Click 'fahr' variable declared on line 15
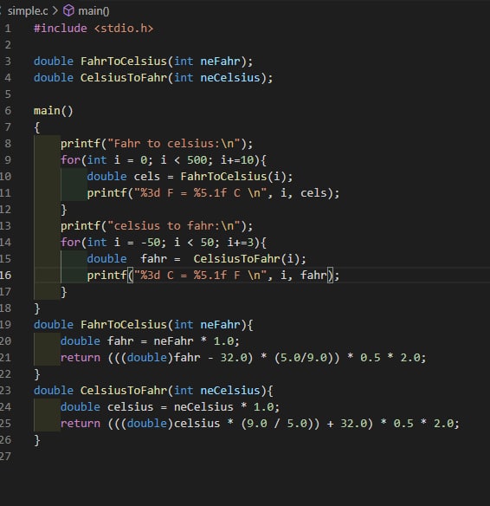Viewport: 490px width, 506px height. [x=153, y=259]
